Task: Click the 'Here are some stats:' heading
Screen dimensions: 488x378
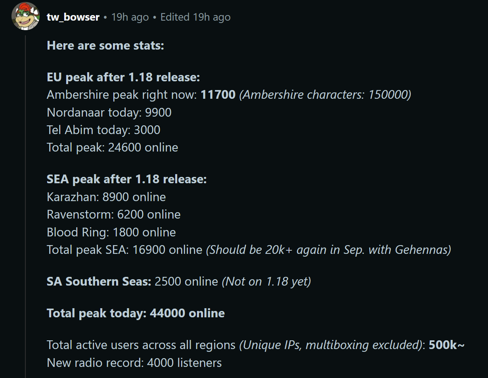Action: [x=105, y=45]
